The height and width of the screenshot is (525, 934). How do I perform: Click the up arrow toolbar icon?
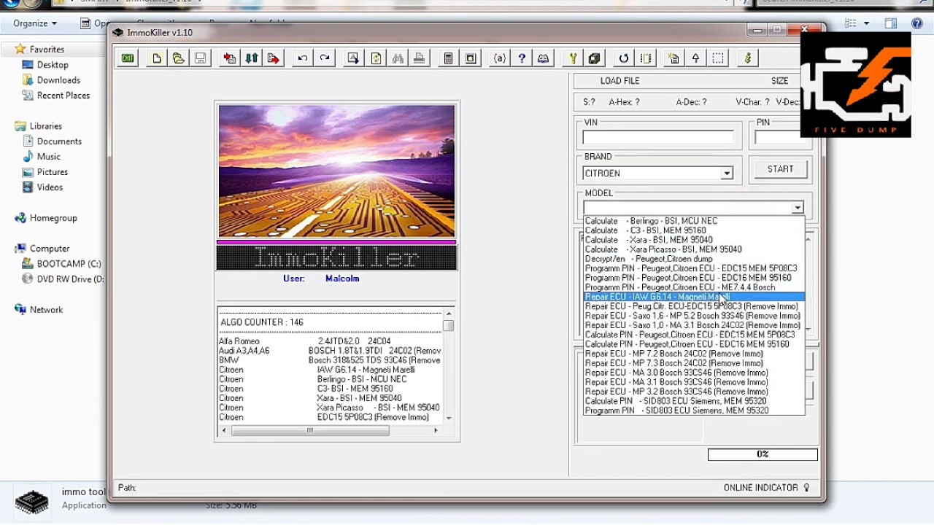click(x=696, y=58)
